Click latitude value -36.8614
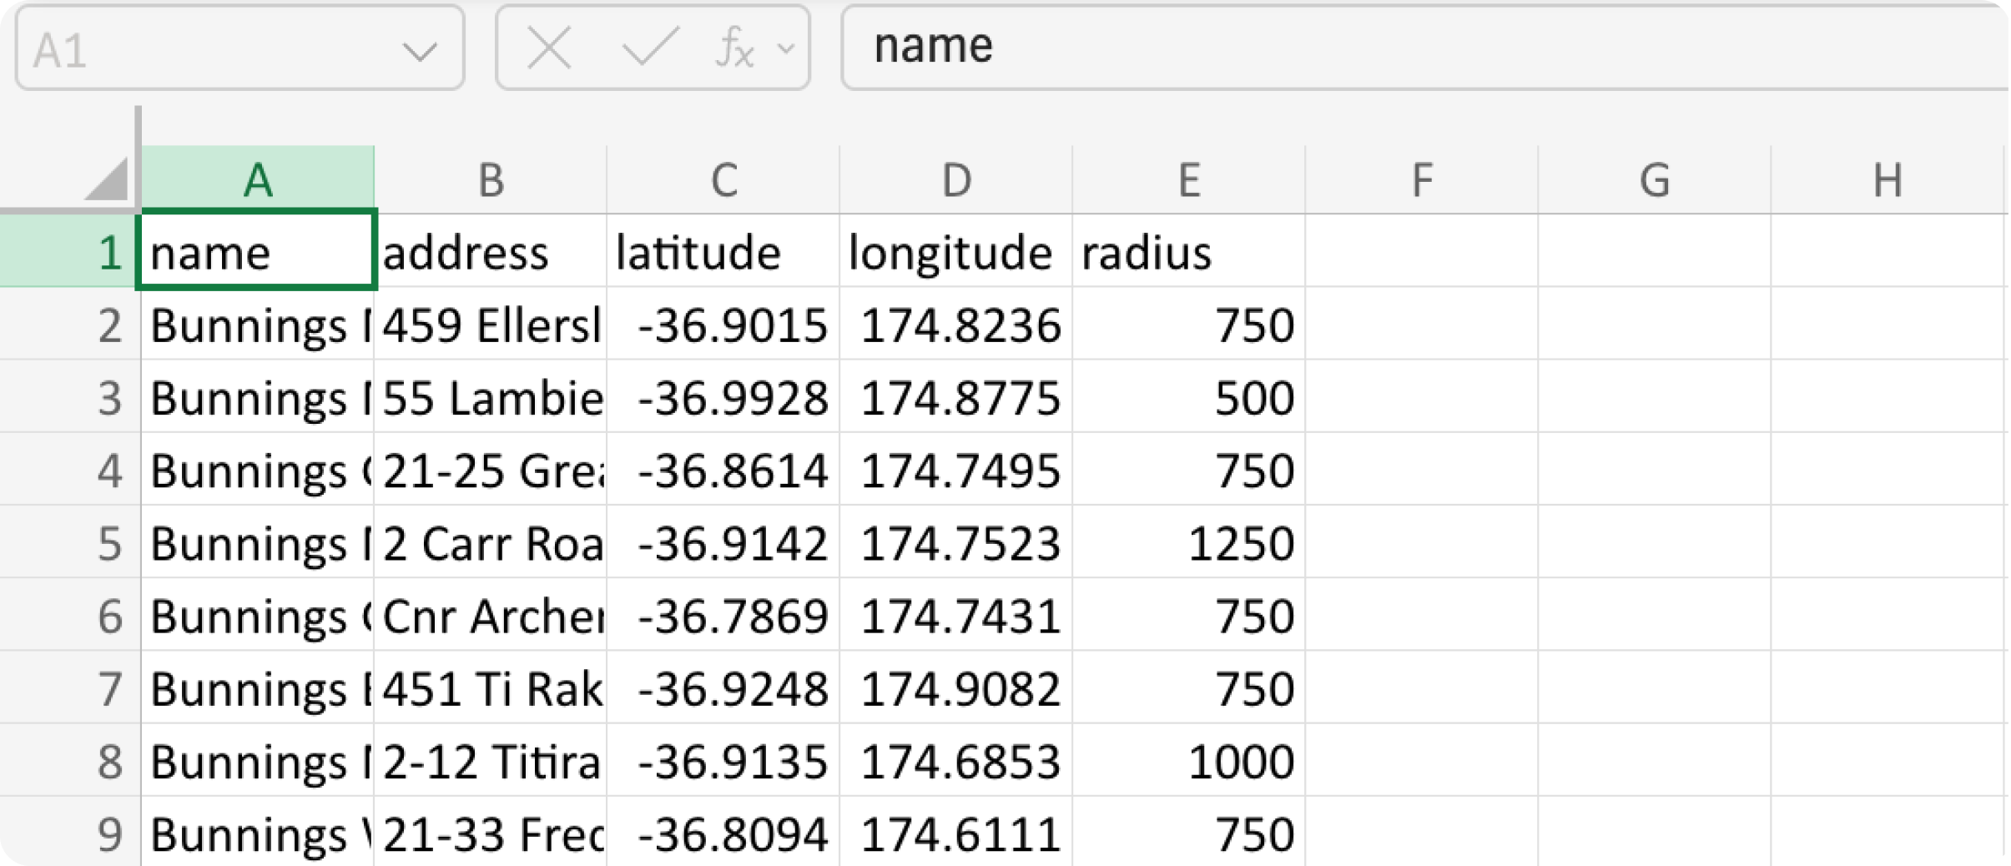Viewport: 2011px width, 866px height. (723, 469)
